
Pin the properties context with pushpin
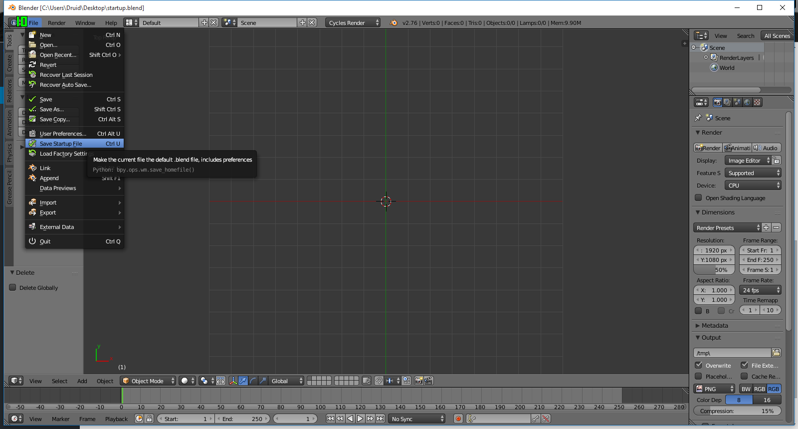click(x=698, y=118)
